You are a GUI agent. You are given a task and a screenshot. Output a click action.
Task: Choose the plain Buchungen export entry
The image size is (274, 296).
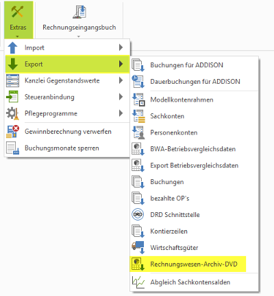195,182
